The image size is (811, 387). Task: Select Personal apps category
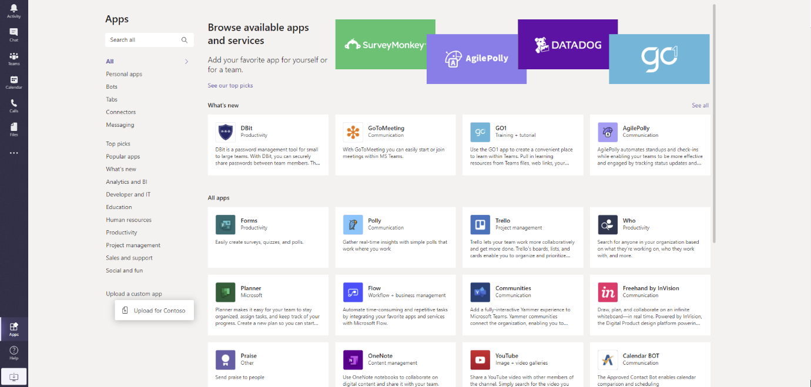(x=124, y=74)
